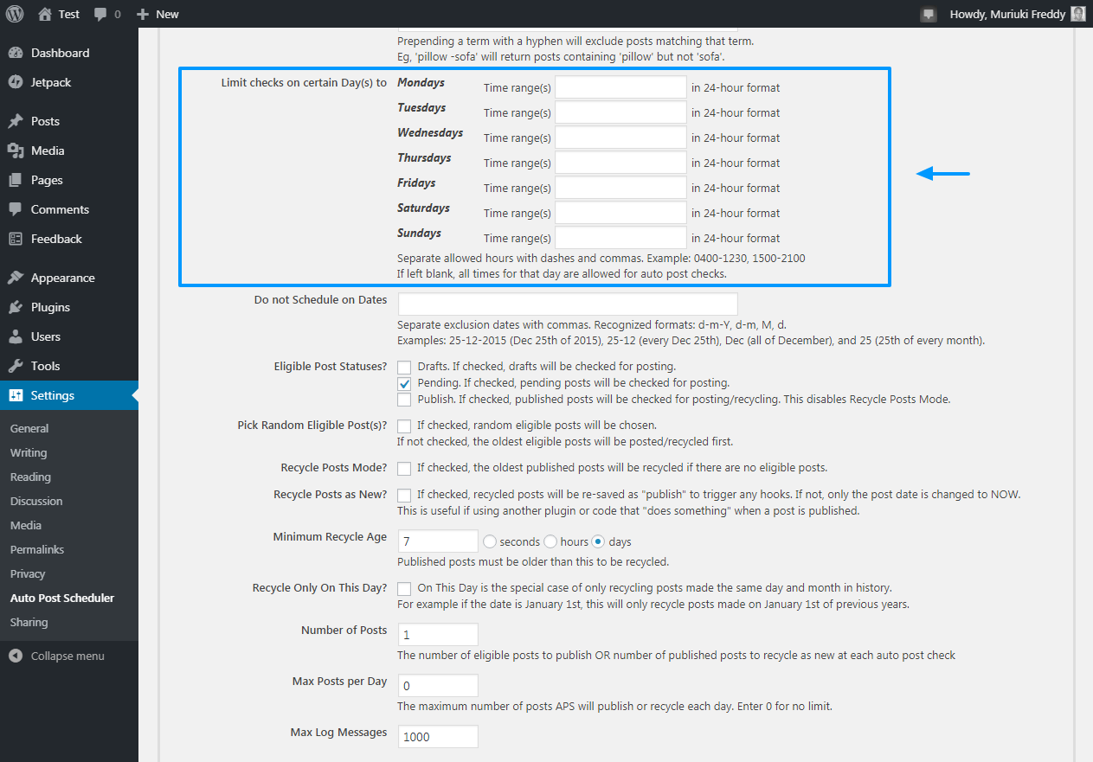Check Recycle Posts as New checkbox

[x=404, y=495]
